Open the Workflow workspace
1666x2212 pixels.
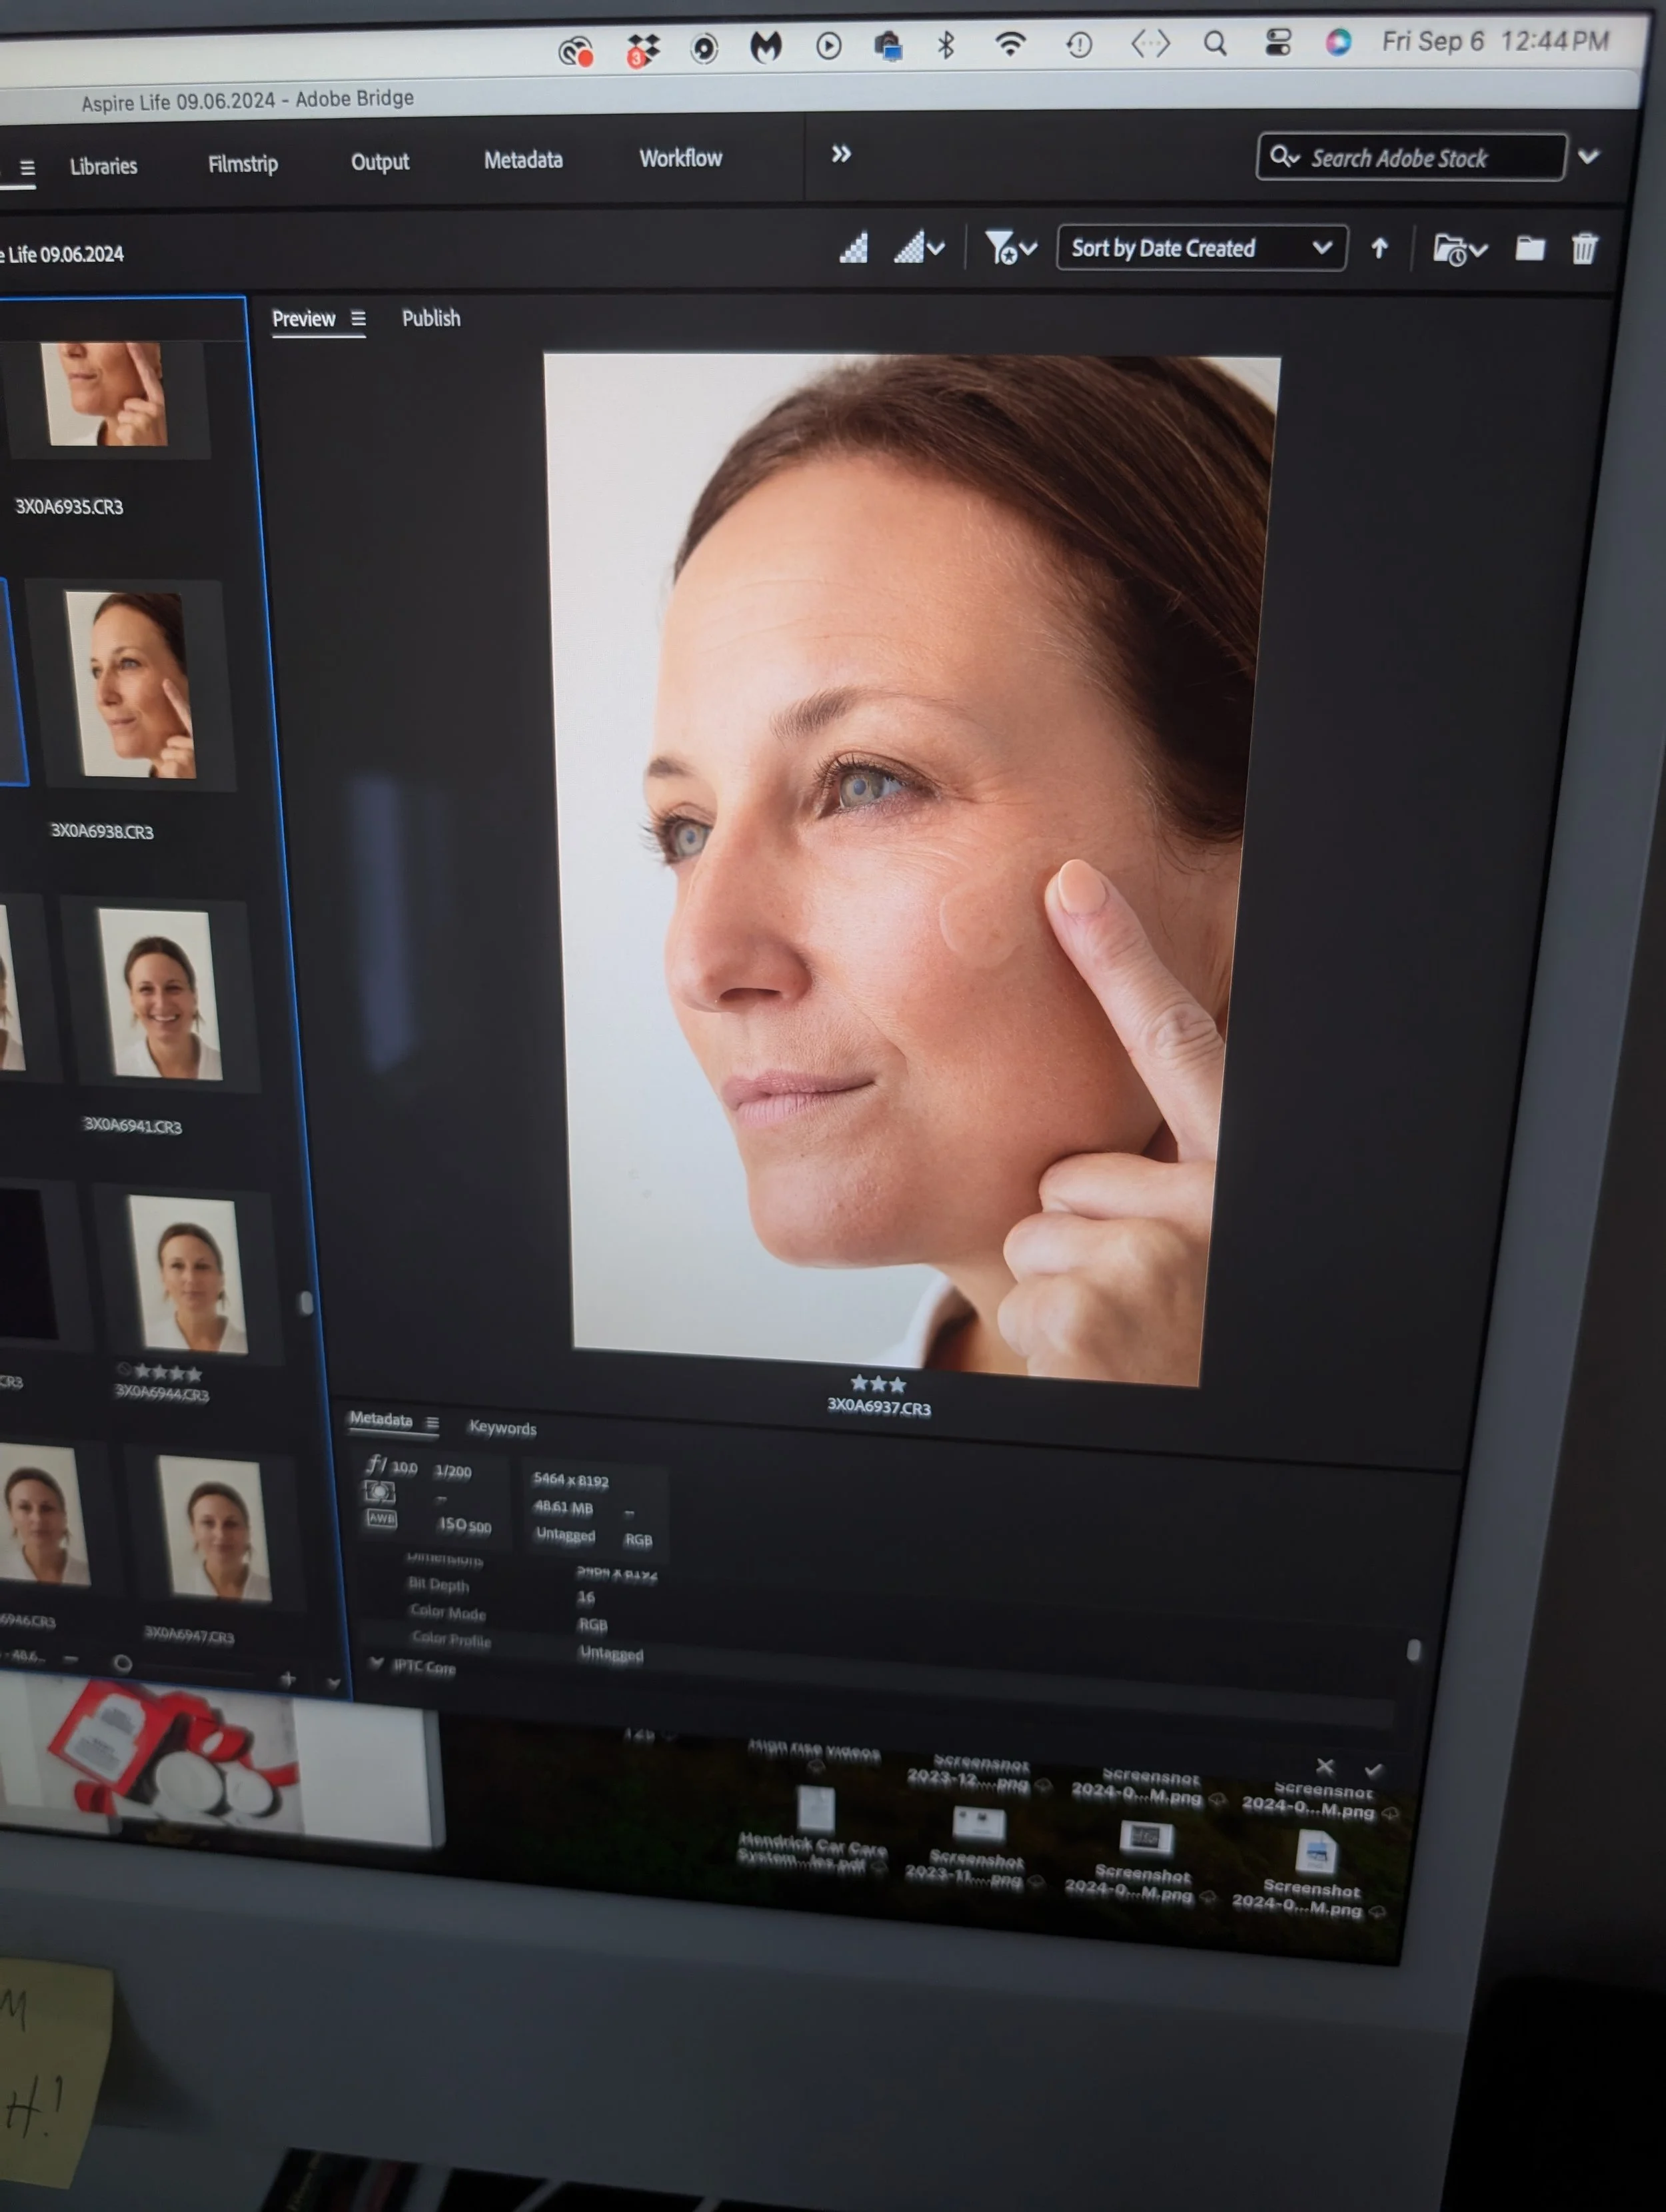pos(680,158)
